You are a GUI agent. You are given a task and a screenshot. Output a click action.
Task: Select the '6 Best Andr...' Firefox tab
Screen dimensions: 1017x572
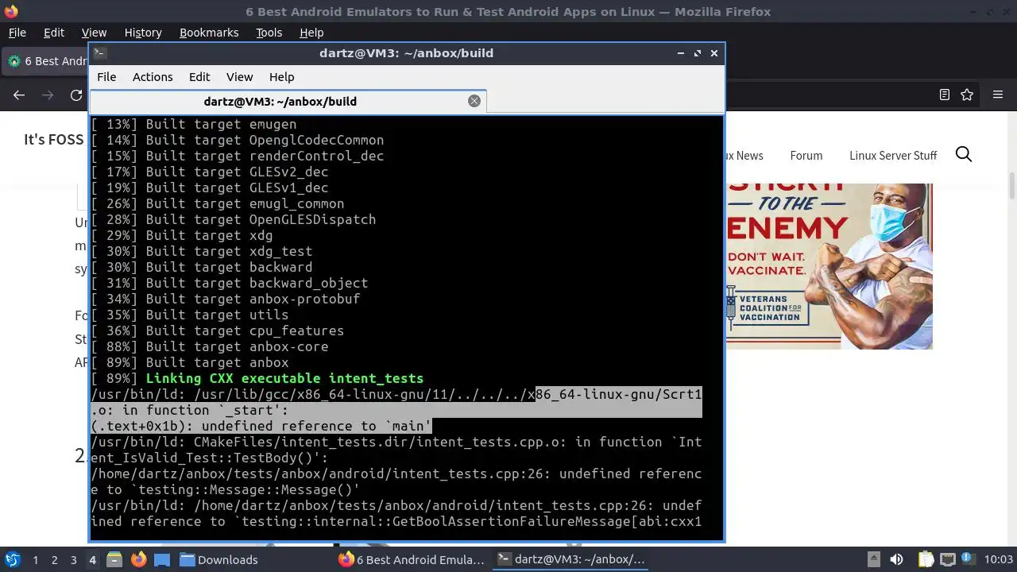click(46, 61)
